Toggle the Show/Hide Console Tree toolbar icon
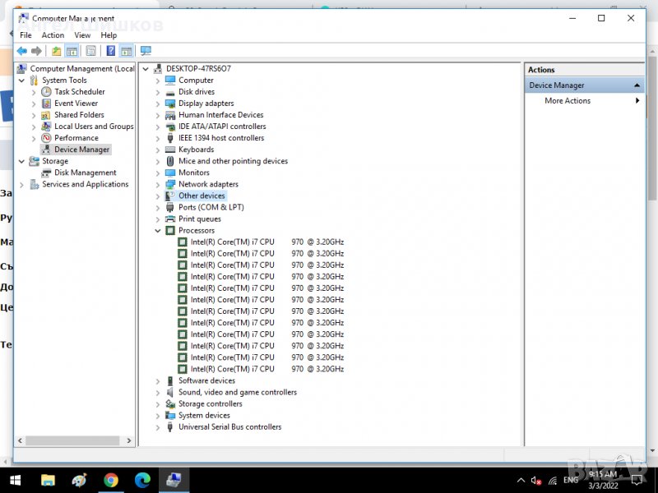658x493 pixels. [x=72, y=51]
